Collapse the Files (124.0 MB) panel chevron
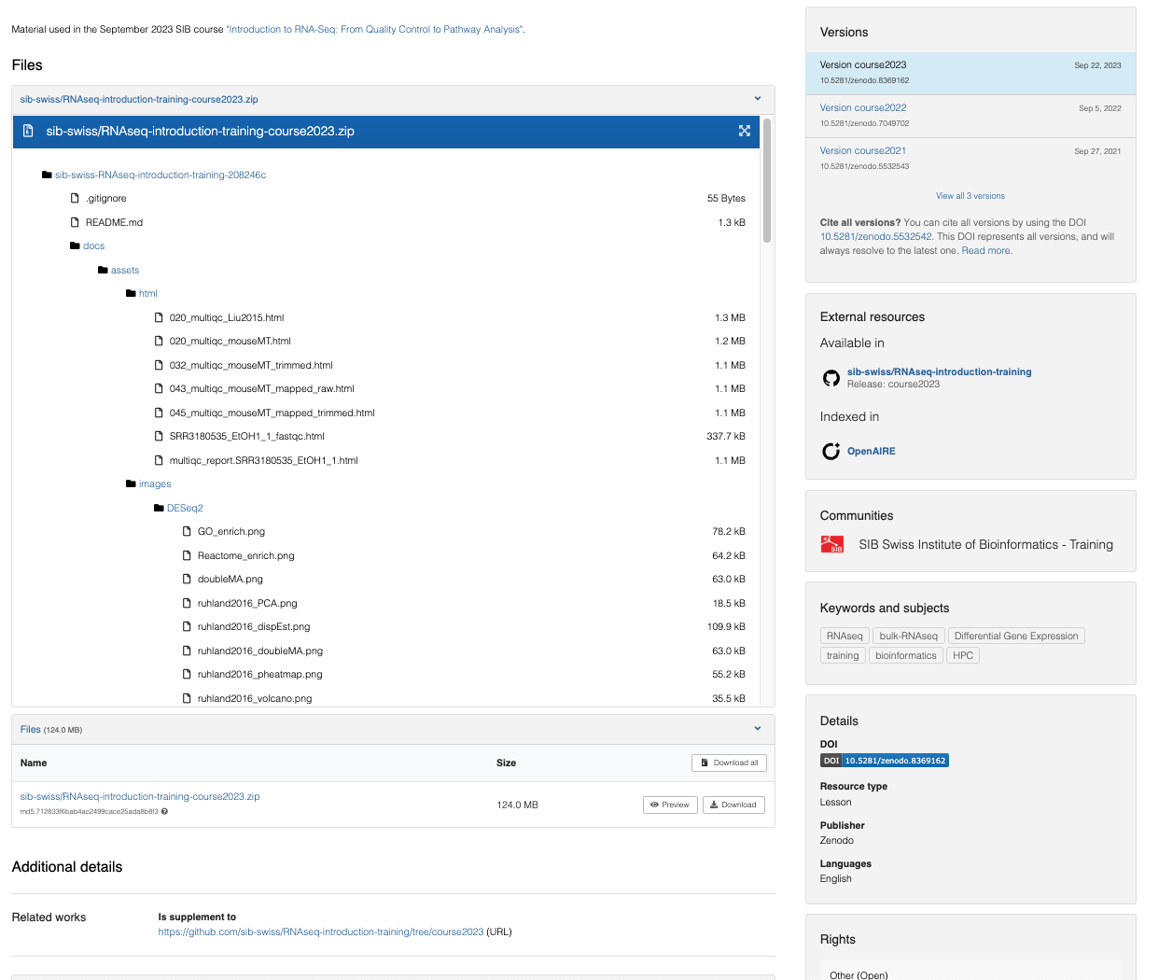Image resolution: width=1159 pixels, height=980 pixels. click(757, 729)
